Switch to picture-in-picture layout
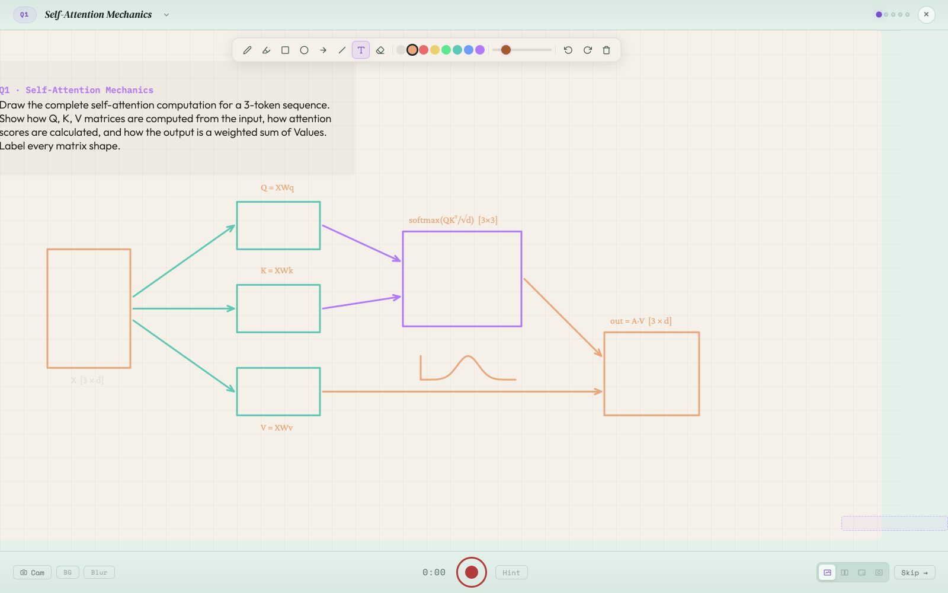Viewport: 948px width, 593px height. 861,572
